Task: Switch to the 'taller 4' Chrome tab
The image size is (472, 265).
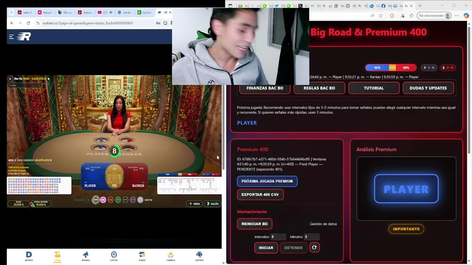Action: (x=25, y=13)
